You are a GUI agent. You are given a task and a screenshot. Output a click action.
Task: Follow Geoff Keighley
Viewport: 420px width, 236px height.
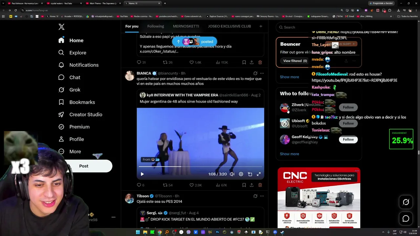pos(348,139)
